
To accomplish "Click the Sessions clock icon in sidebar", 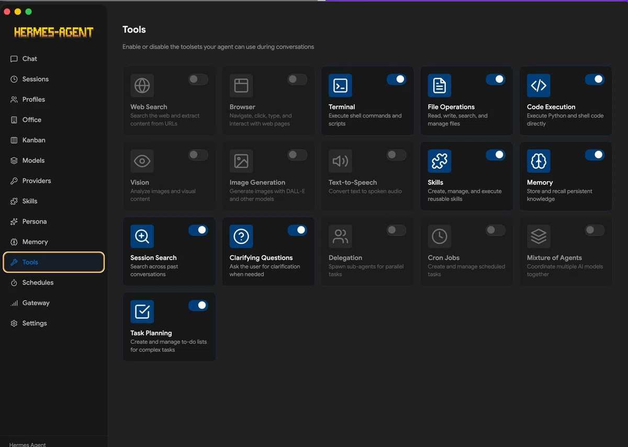I will [x=14, y=80].
